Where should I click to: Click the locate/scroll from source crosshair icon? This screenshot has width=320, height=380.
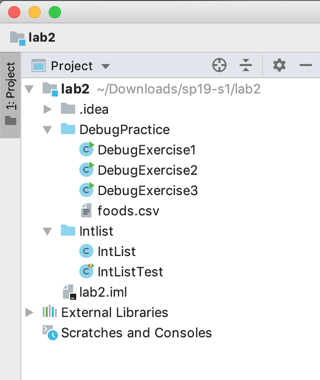pyautogui.click(x=219, y=65)
